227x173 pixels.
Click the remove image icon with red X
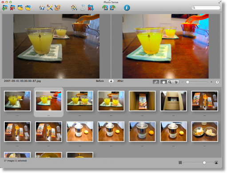pos(12,8)
